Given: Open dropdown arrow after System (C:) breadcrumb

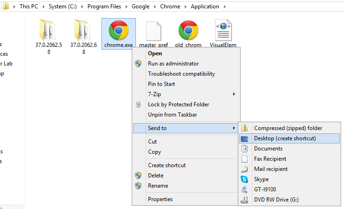Looking at the screenshot, I should click(82, 7).
